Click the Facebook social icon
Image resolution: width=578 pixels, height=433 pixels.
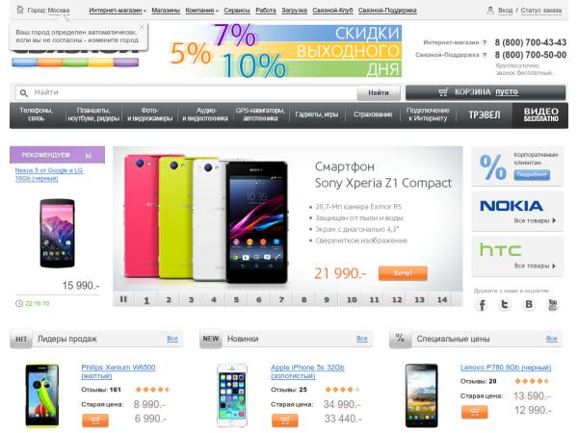(x=482, y=304)
